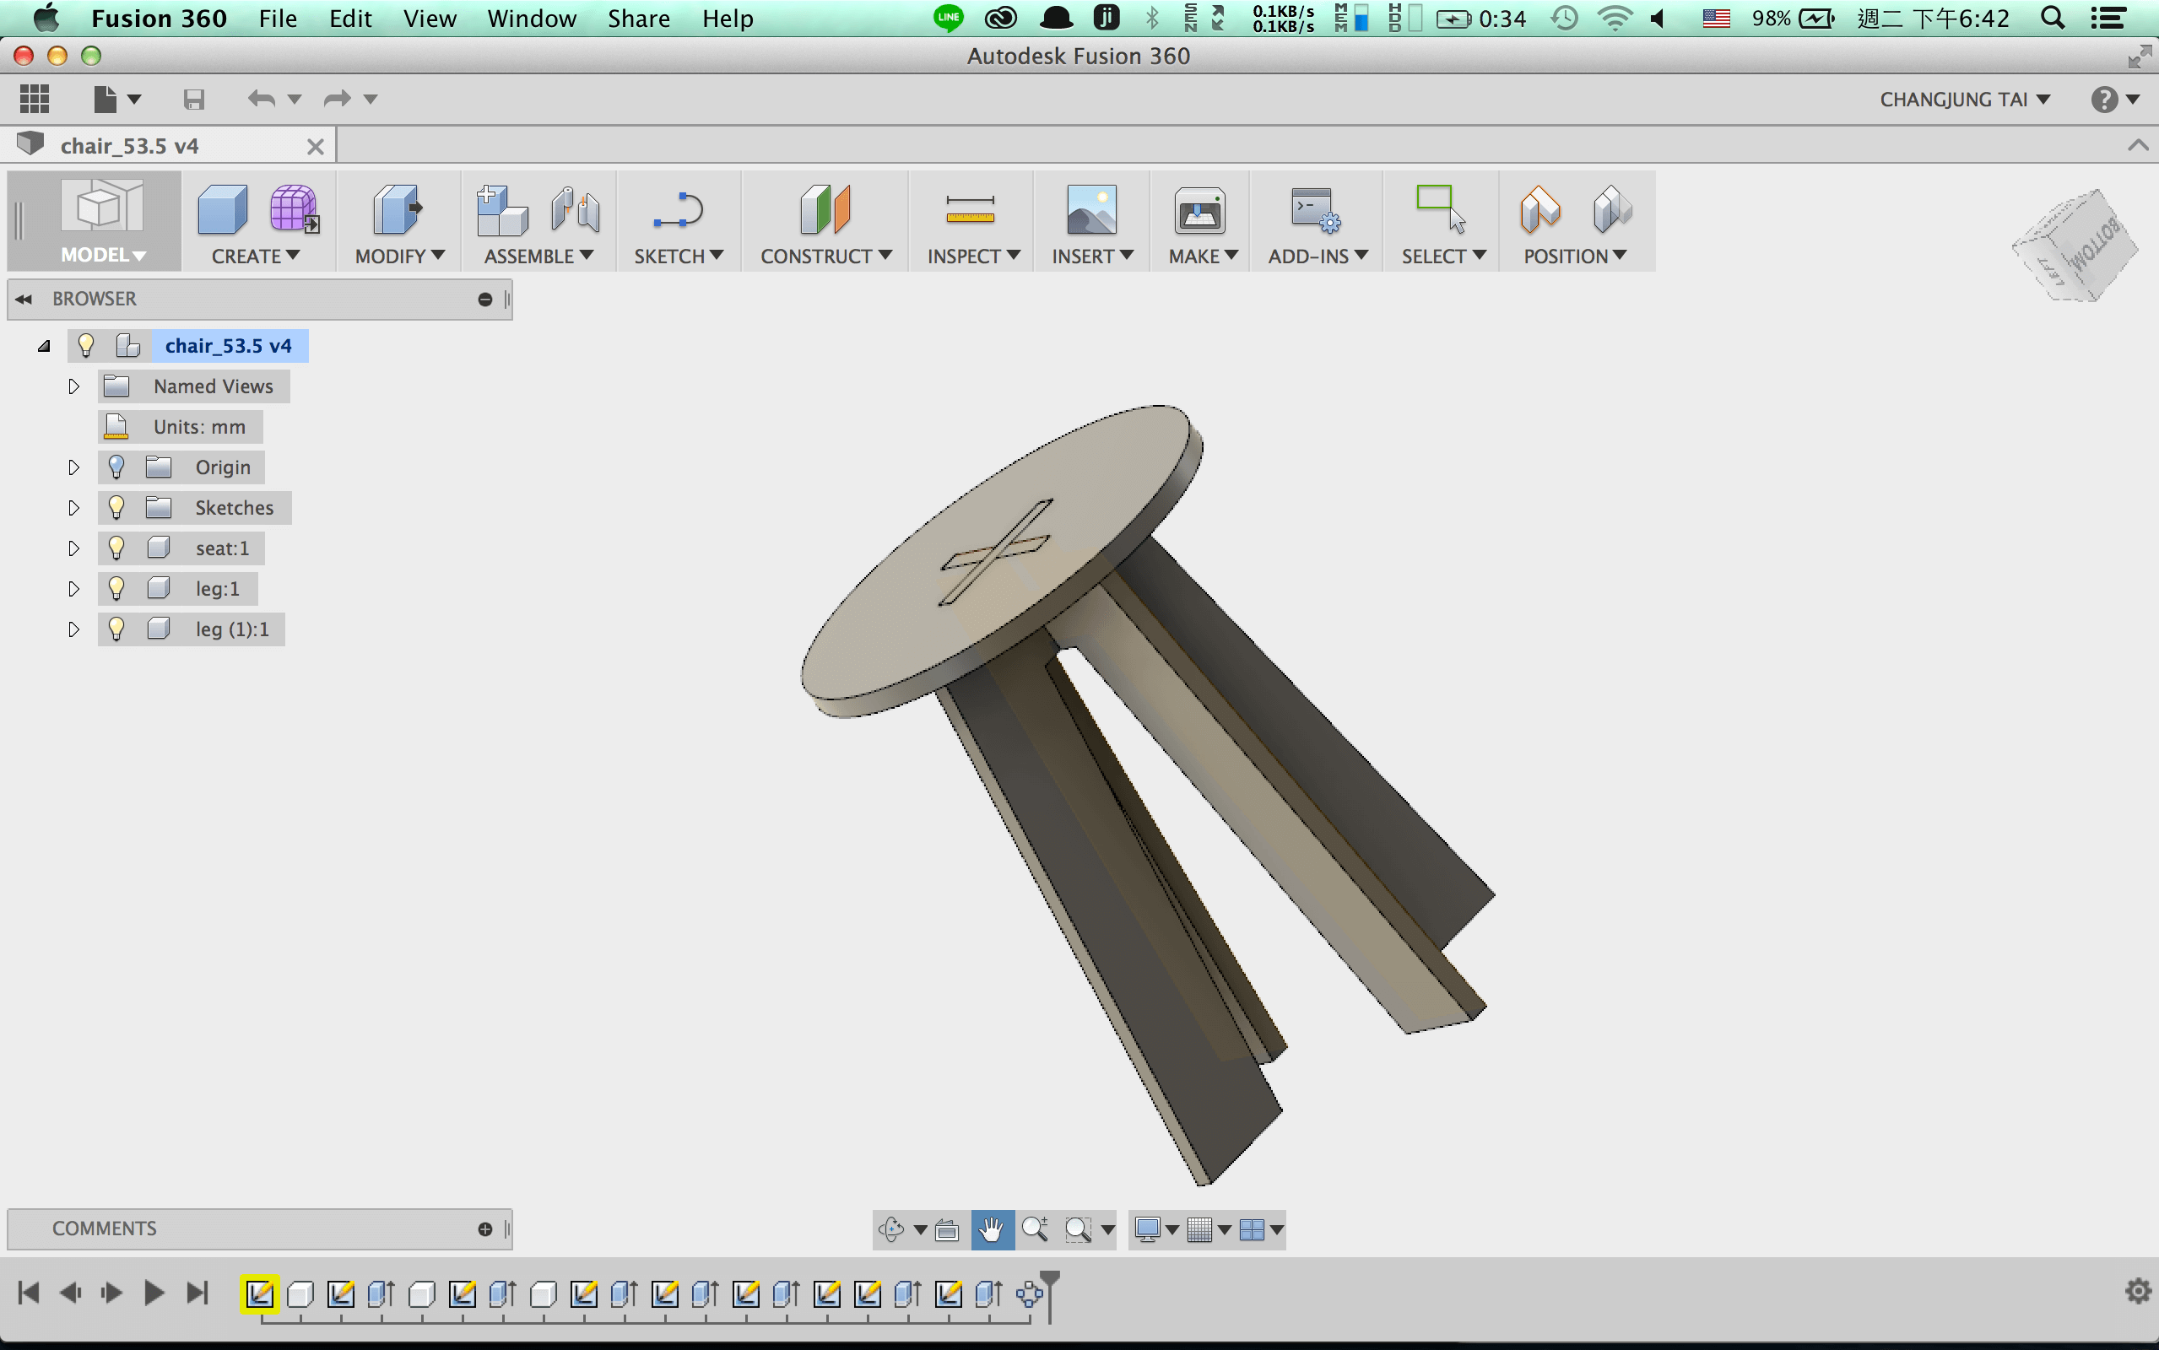The image size is (2159, 1350).
Task: Open the help question mark menu
Action: 2114,99
